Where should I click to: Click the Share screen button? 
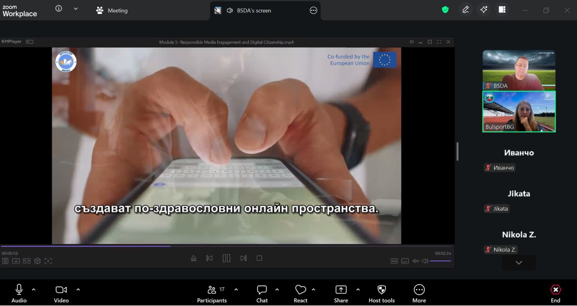(341, 293)
